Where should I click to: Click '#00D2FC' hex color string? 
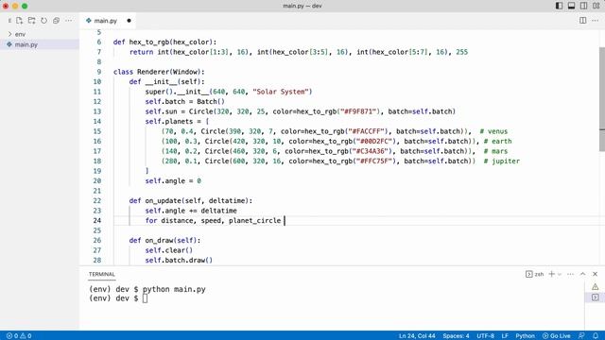click(x=374, y=141)
